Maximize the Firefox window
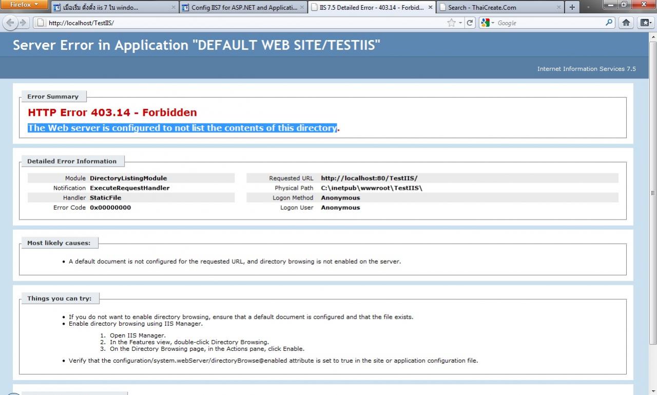 point(625,5)
